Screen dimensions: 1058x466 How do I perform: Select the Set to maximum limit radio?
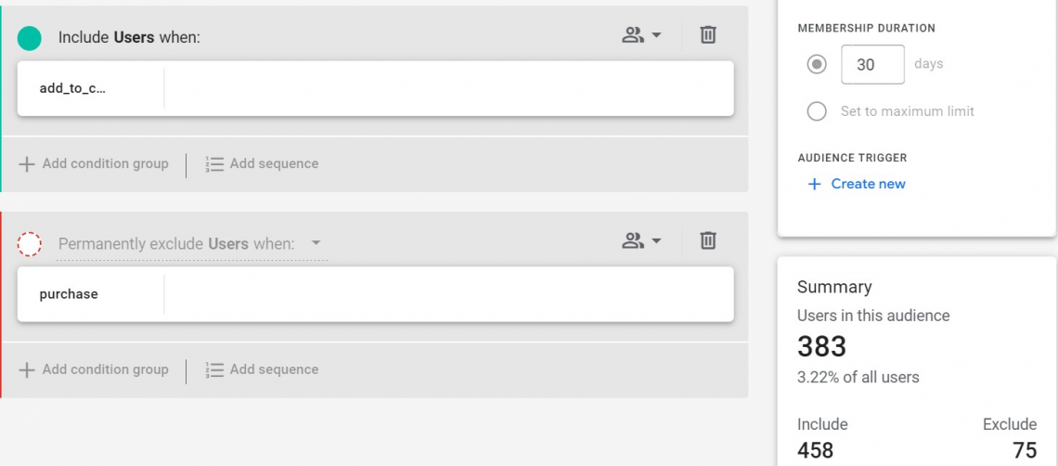pos(817,111)
